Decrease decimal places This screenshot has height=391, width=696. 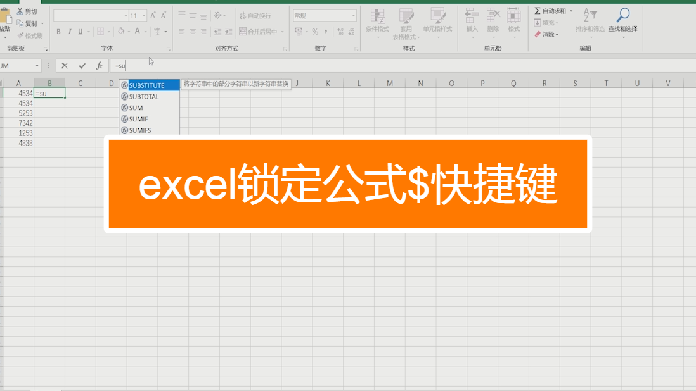coord(351,32)
